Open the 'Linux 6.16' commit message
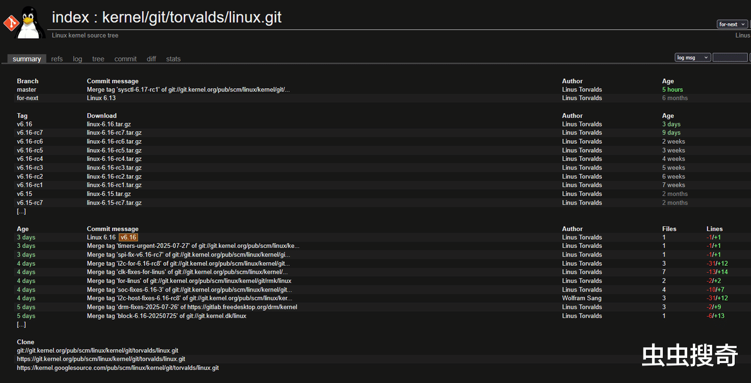This screenshot has width=751, height=383. pos(101,237)
